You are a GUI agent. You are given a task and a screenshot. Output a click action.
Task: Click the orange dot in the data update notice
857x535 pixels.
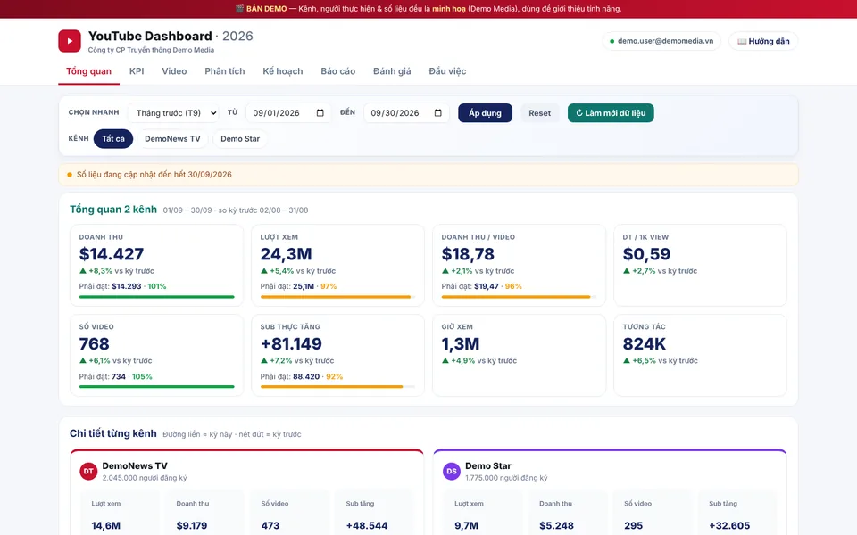70,175
